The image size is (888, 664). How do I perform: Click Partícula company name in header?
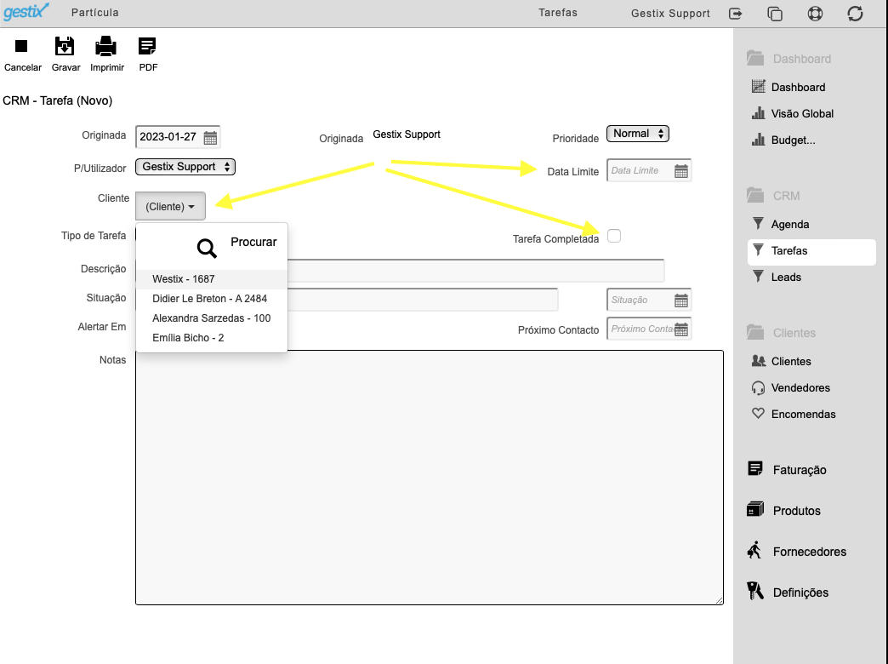pyautogui.click(x=95, y=13)
